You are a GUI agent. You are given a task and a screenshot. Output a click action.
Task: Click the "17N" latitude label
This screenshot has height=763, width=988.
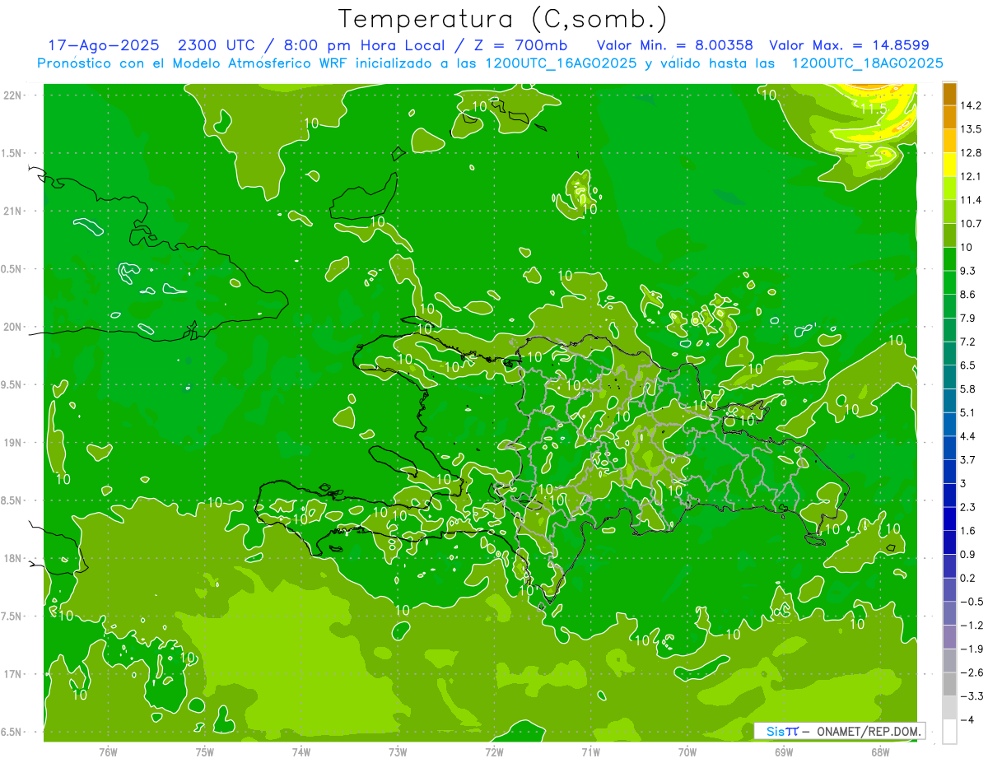point(12,674)
